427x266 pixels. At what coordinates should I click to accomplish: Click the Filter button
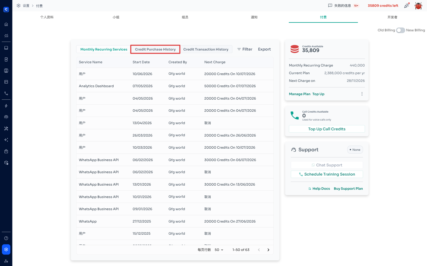(245, 49)
